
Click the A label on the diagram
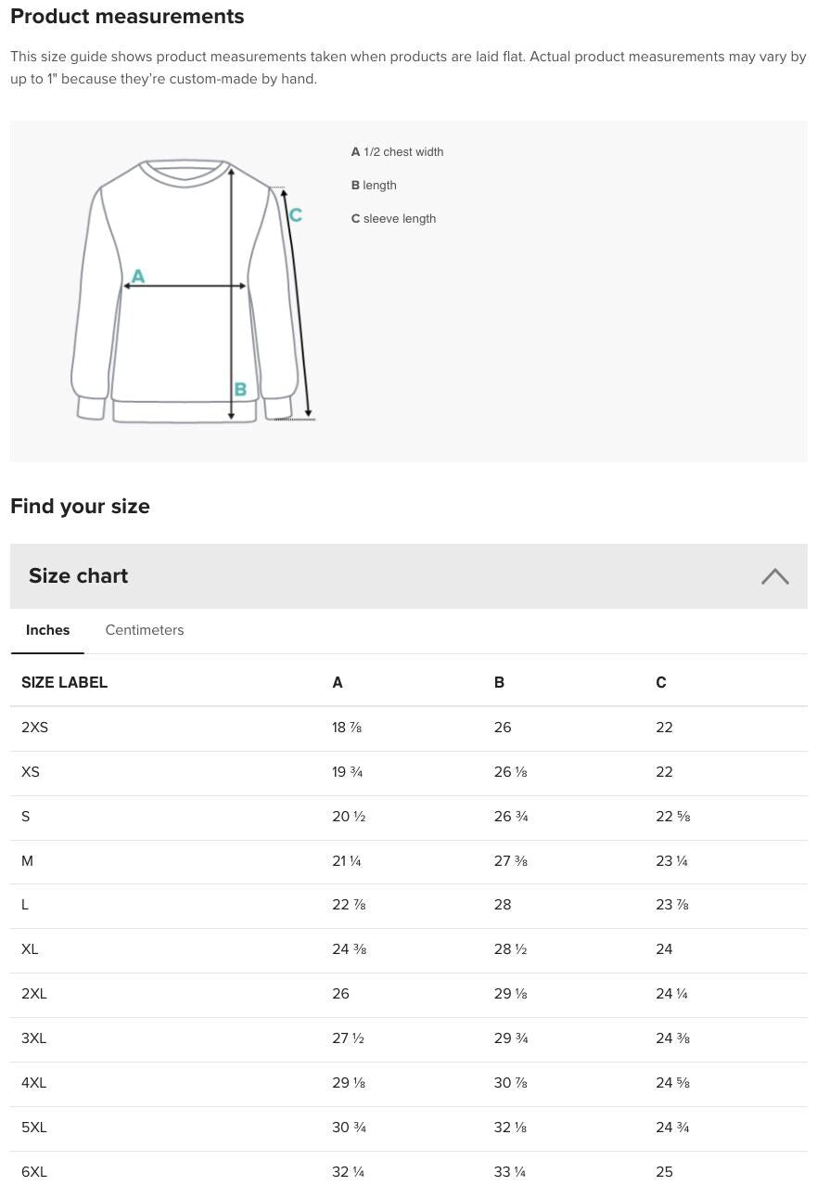coord(137,276)
